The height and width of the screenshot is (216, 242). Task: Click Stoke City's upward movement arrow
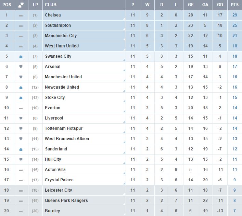pyautogui.click(x=21, y=98)
